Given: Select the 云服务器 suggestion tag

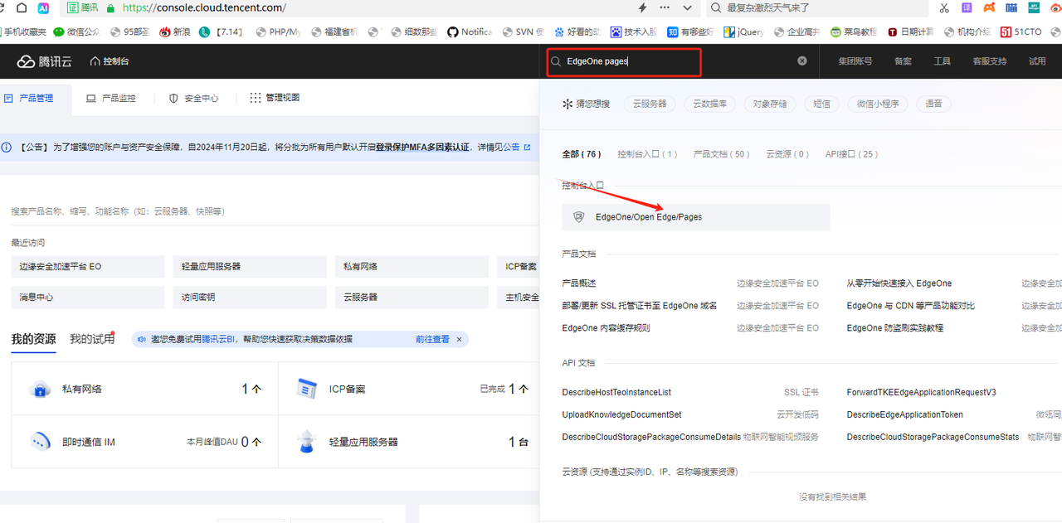Looking at the screenshot, I should [650, 104].
